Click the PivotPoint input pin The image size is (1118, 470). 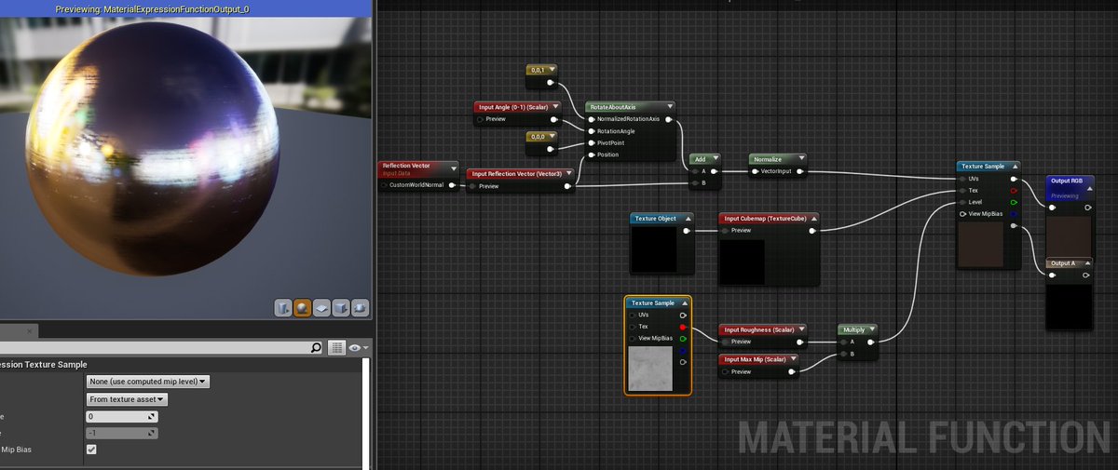pyautogui.click(x=591, y=143)
